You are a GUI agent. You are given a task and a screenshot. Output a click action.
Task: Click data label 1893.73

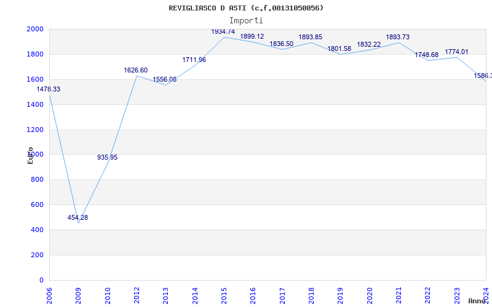click(397, 37)
